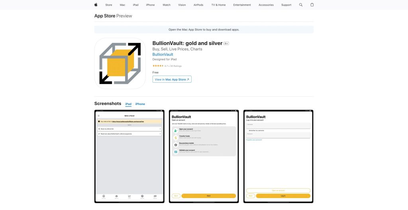Click the BullionVault cube app icon
Image resolution: width=408 pixels, height=210 pixels.
[120, 64]
